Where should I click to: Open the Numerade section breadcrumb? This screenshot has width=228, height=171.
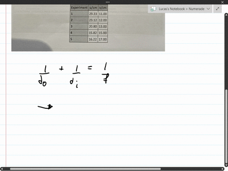tap(197, 9)
